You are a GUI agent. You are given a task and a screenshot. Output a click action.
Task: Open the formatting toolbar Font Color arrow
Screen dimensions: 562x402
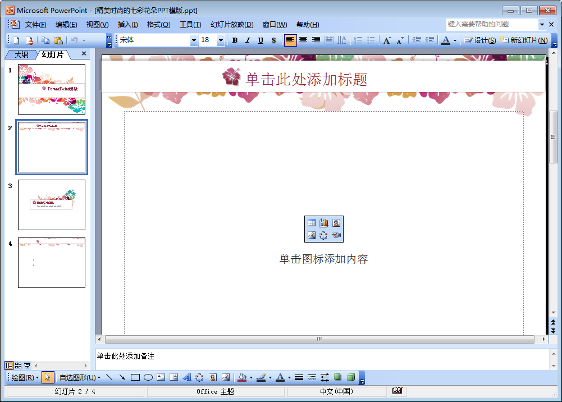pos(455,40)
